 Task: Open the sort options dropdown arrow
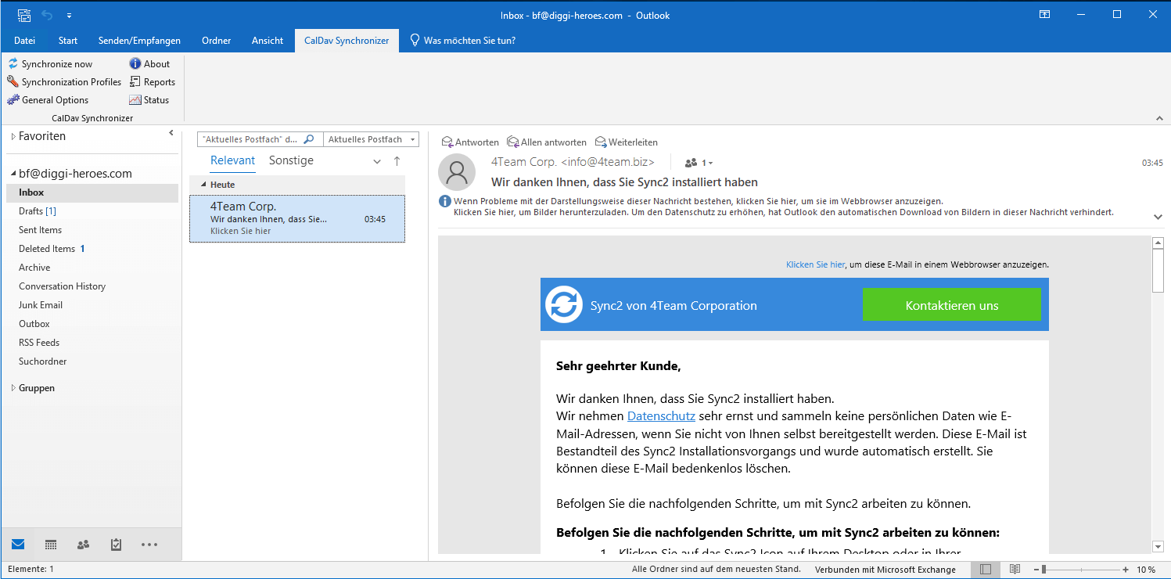pyautogui.click(x=377, y=161)
